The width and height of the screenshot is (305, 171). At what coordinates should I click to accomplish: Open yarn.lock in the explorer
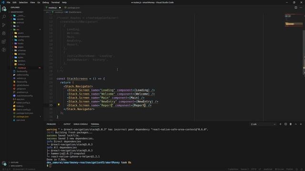click(x=20, y=120)
